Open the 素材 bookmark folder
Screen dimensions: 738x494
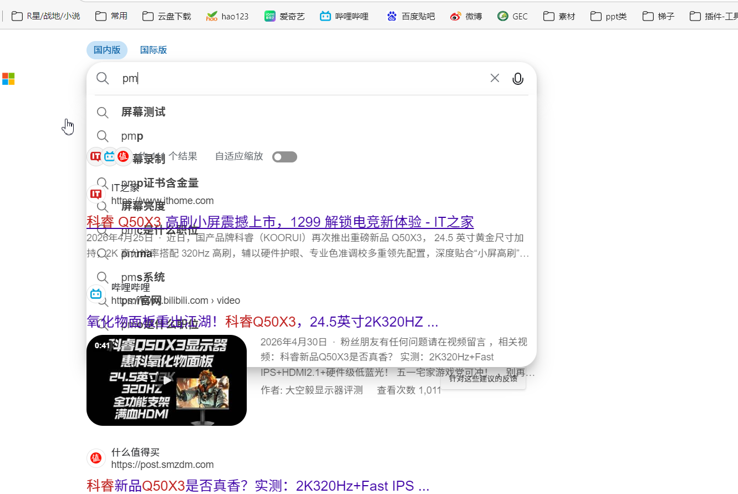(x=559, y=16)
